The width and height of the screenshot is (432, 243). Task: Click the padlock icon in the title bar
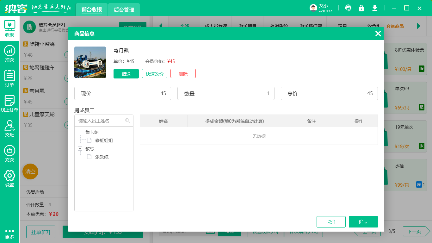[361, 8]
